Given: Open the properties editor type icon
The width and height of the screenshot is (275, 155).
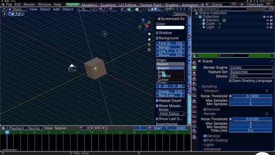Looking at the screenshot, I should 195,56.
